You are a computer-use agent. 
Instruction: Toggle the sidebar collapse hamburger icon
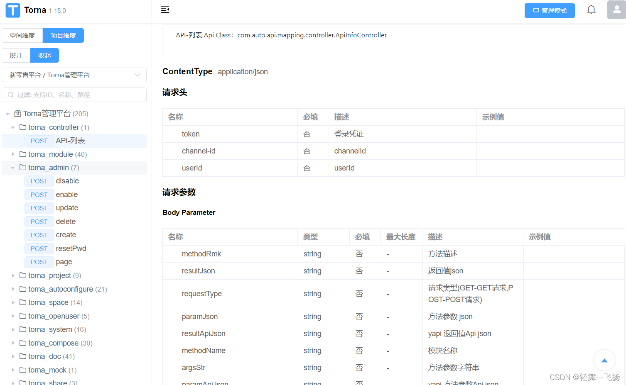tap(165, 10)
